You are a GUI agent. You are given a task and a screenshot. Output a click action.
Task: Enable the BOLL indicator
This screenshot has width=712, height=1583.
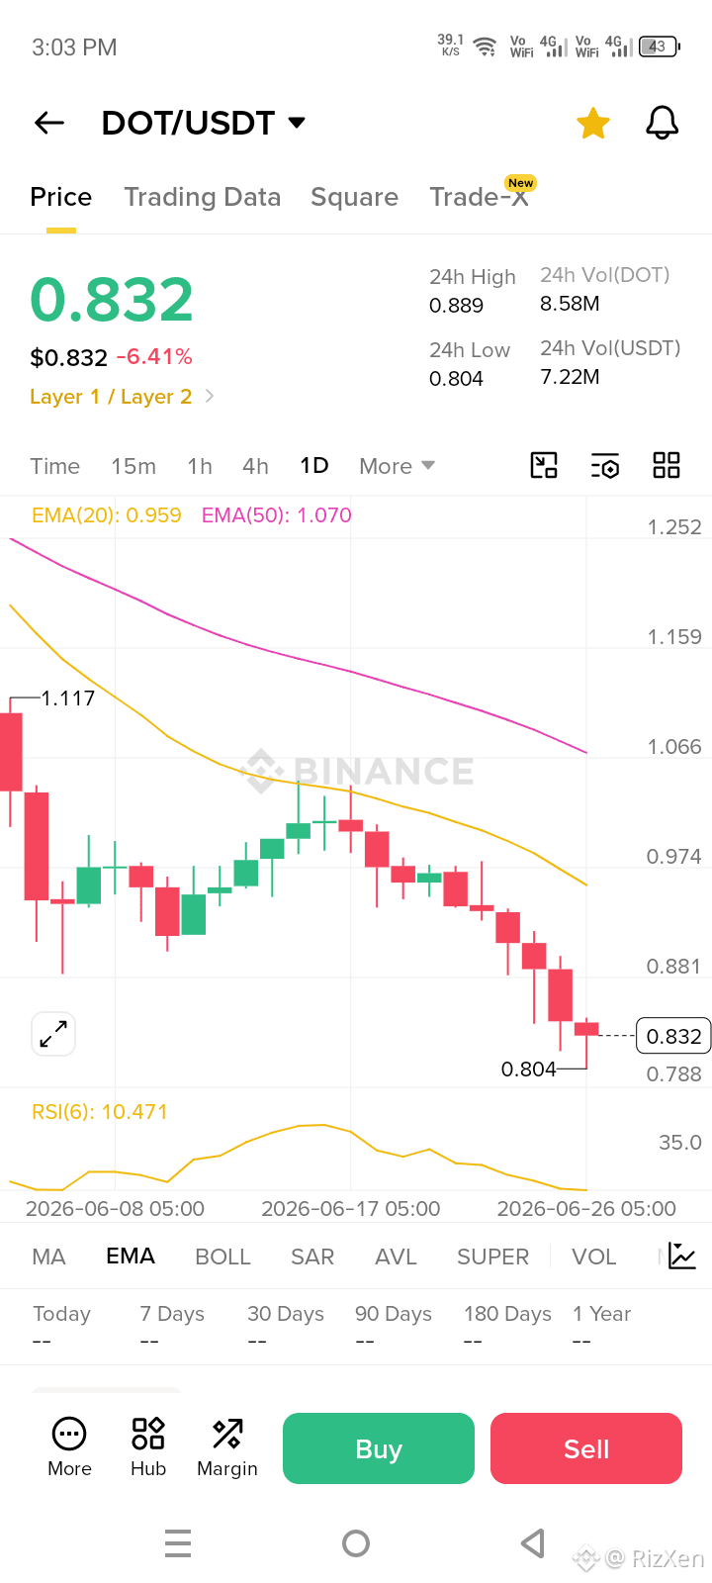(222, 1257)
